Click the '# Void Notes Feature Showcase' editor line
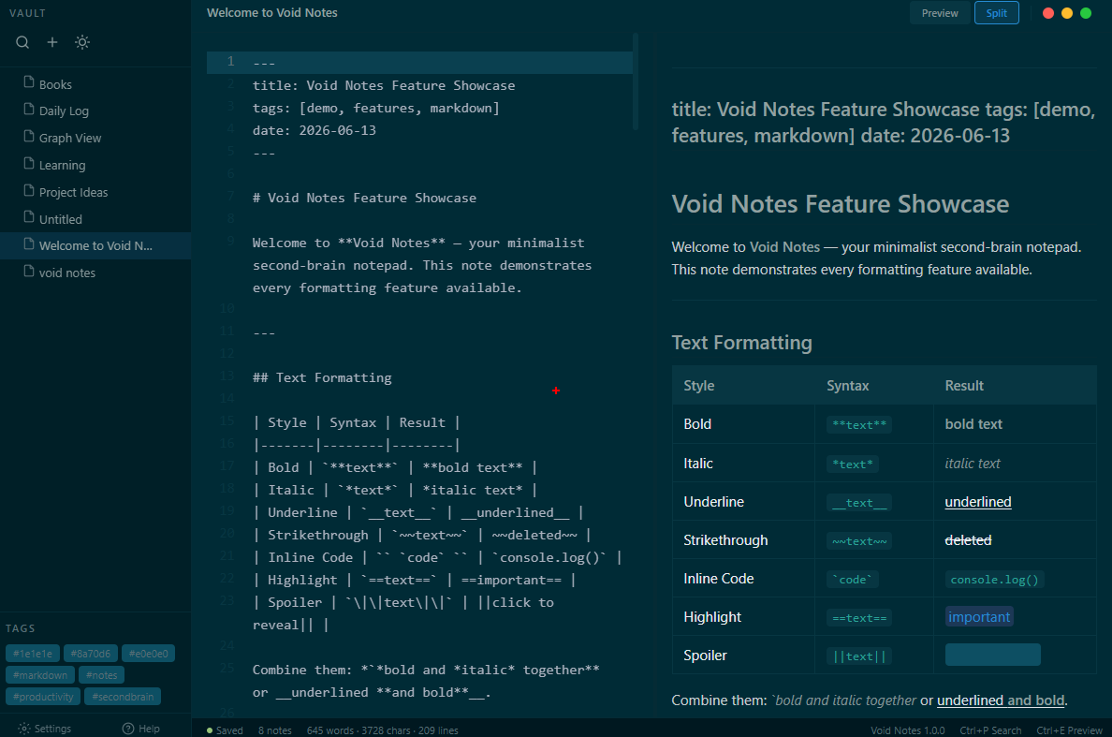The height and width of the screenshot is (737, 1112). [x=364, y=198]
